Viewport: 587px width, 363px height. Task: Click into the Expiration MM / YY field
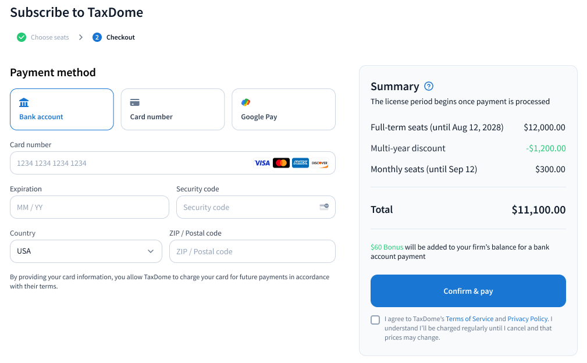click(90, 207)
